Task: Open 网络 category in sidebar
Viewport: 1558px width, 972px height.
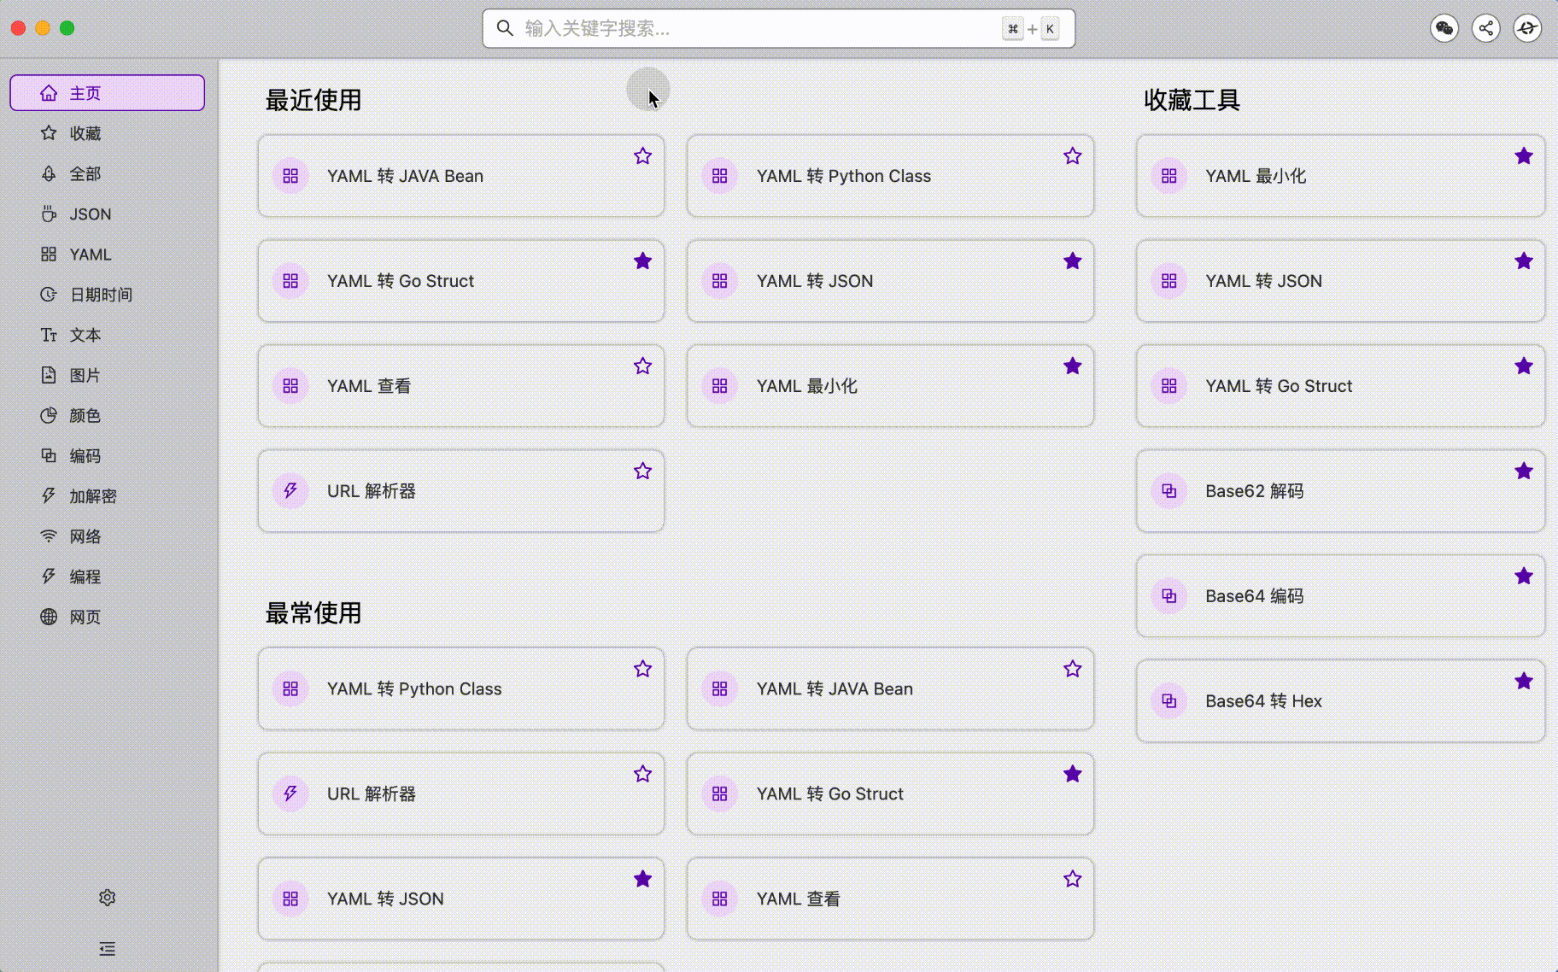Action: 108,536
